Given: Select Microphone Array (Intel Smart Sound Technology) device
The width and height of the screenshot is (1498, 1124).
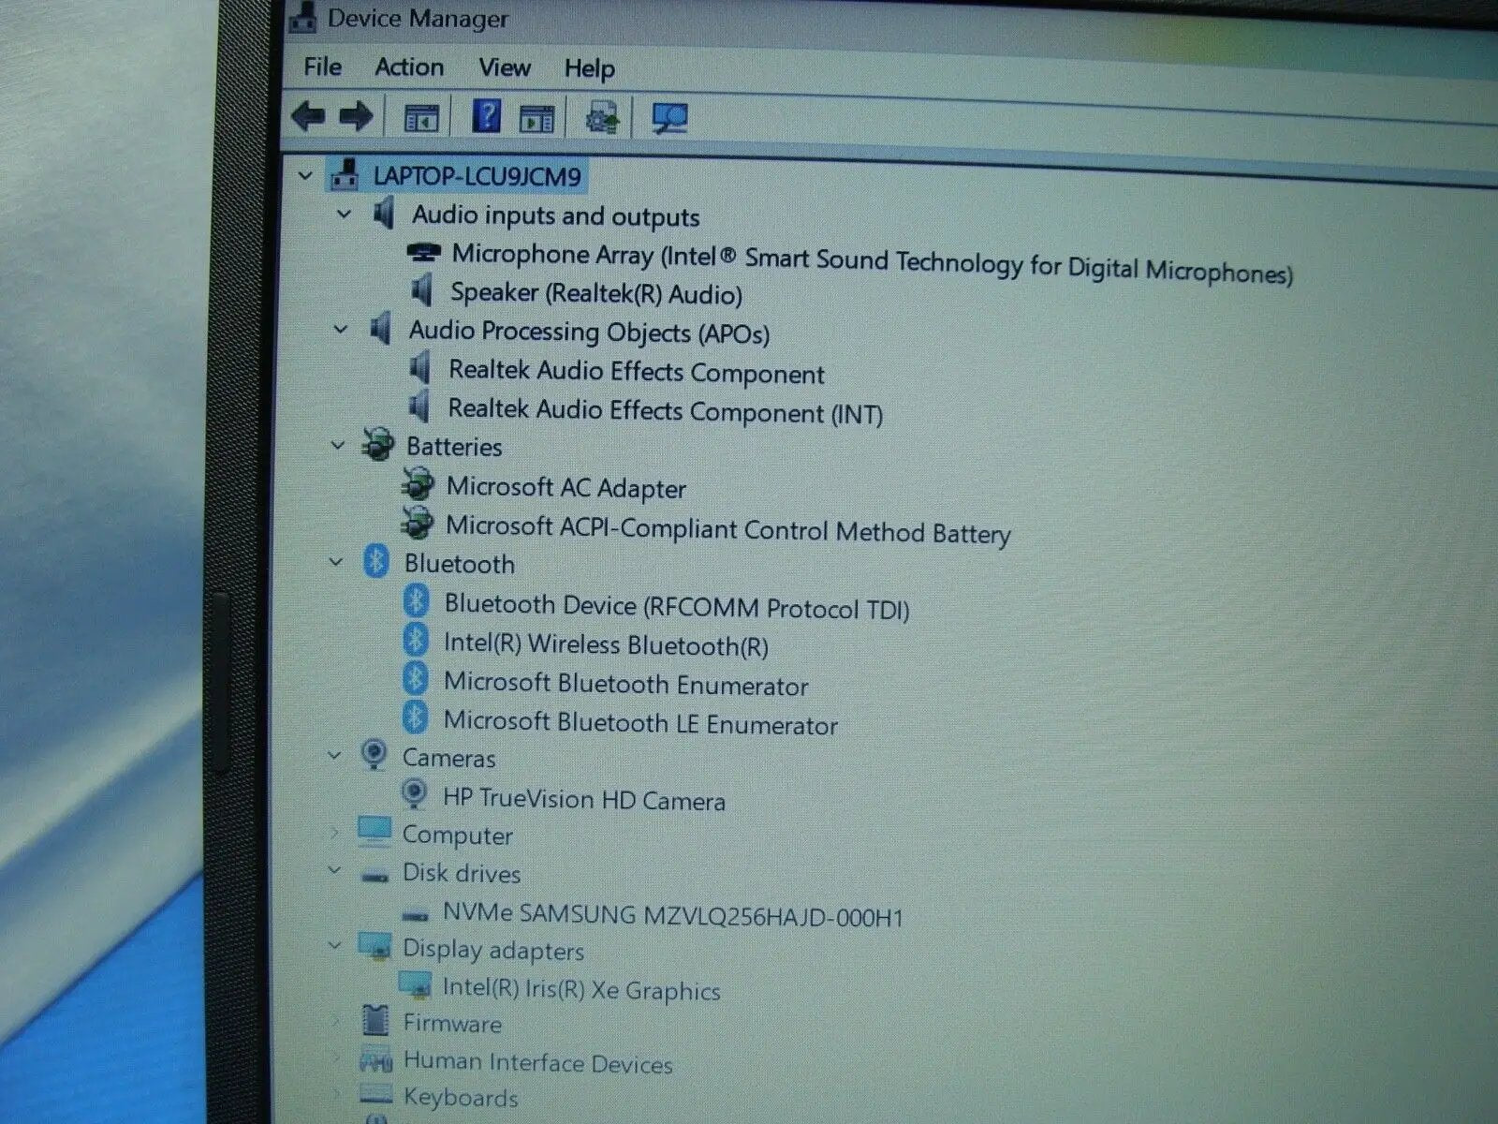Looking at the screenshot, I should coord(872,262).
